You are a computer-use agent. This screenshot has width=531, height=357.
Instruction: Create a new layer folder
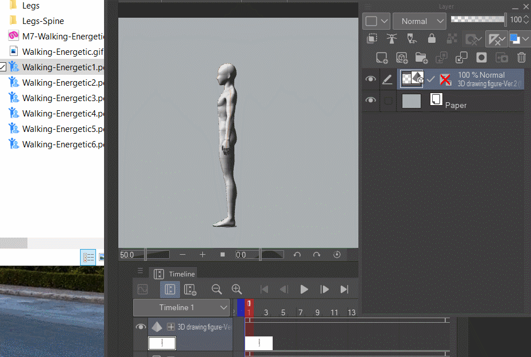[421, 58]
